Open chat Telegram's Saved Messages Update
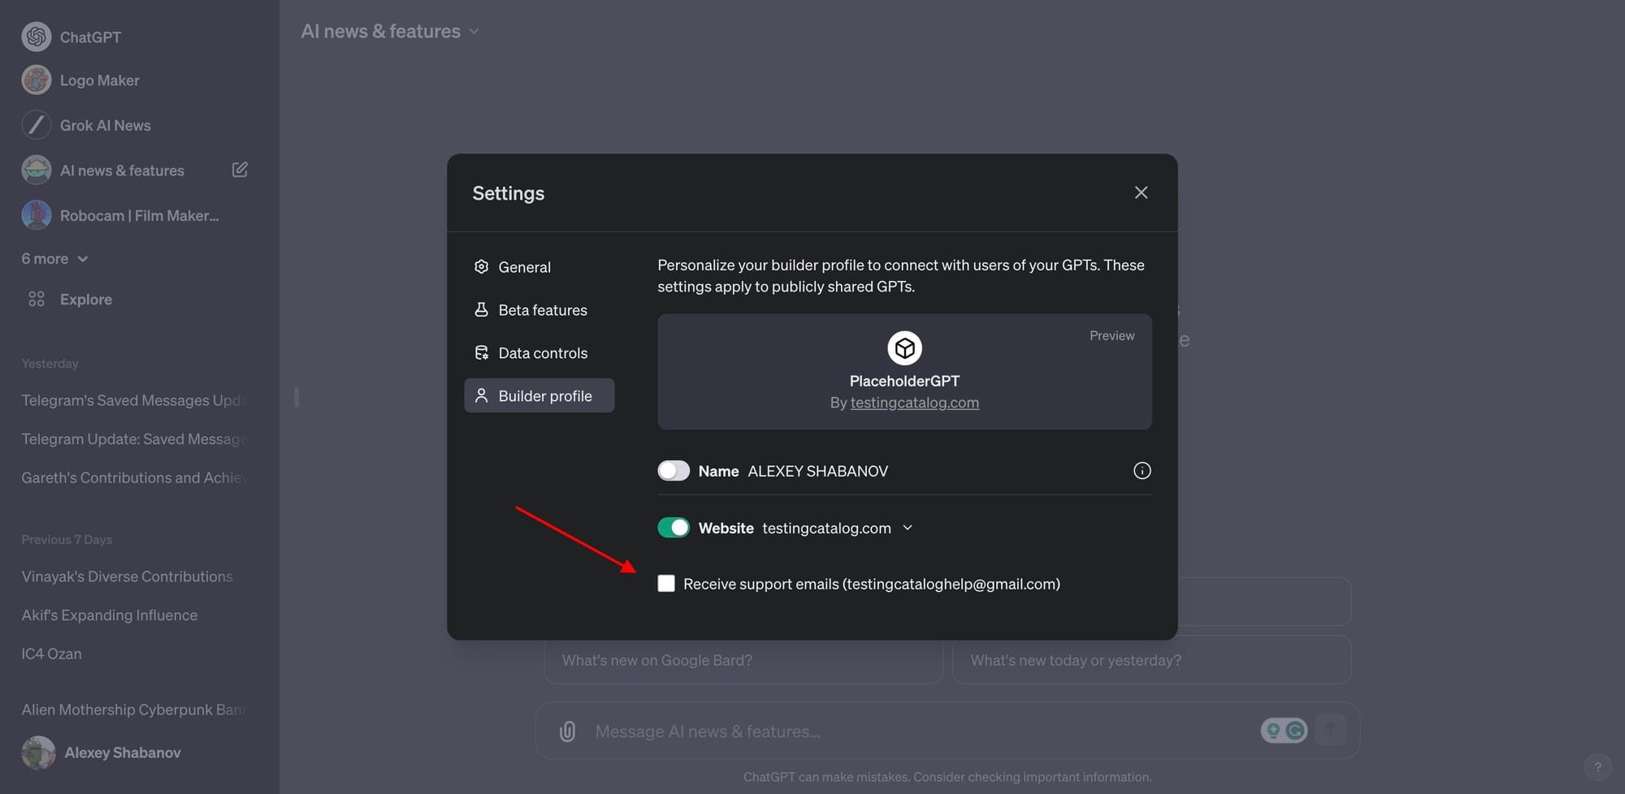The width and height of the screenshot is (1625, 794). point(134,400)
